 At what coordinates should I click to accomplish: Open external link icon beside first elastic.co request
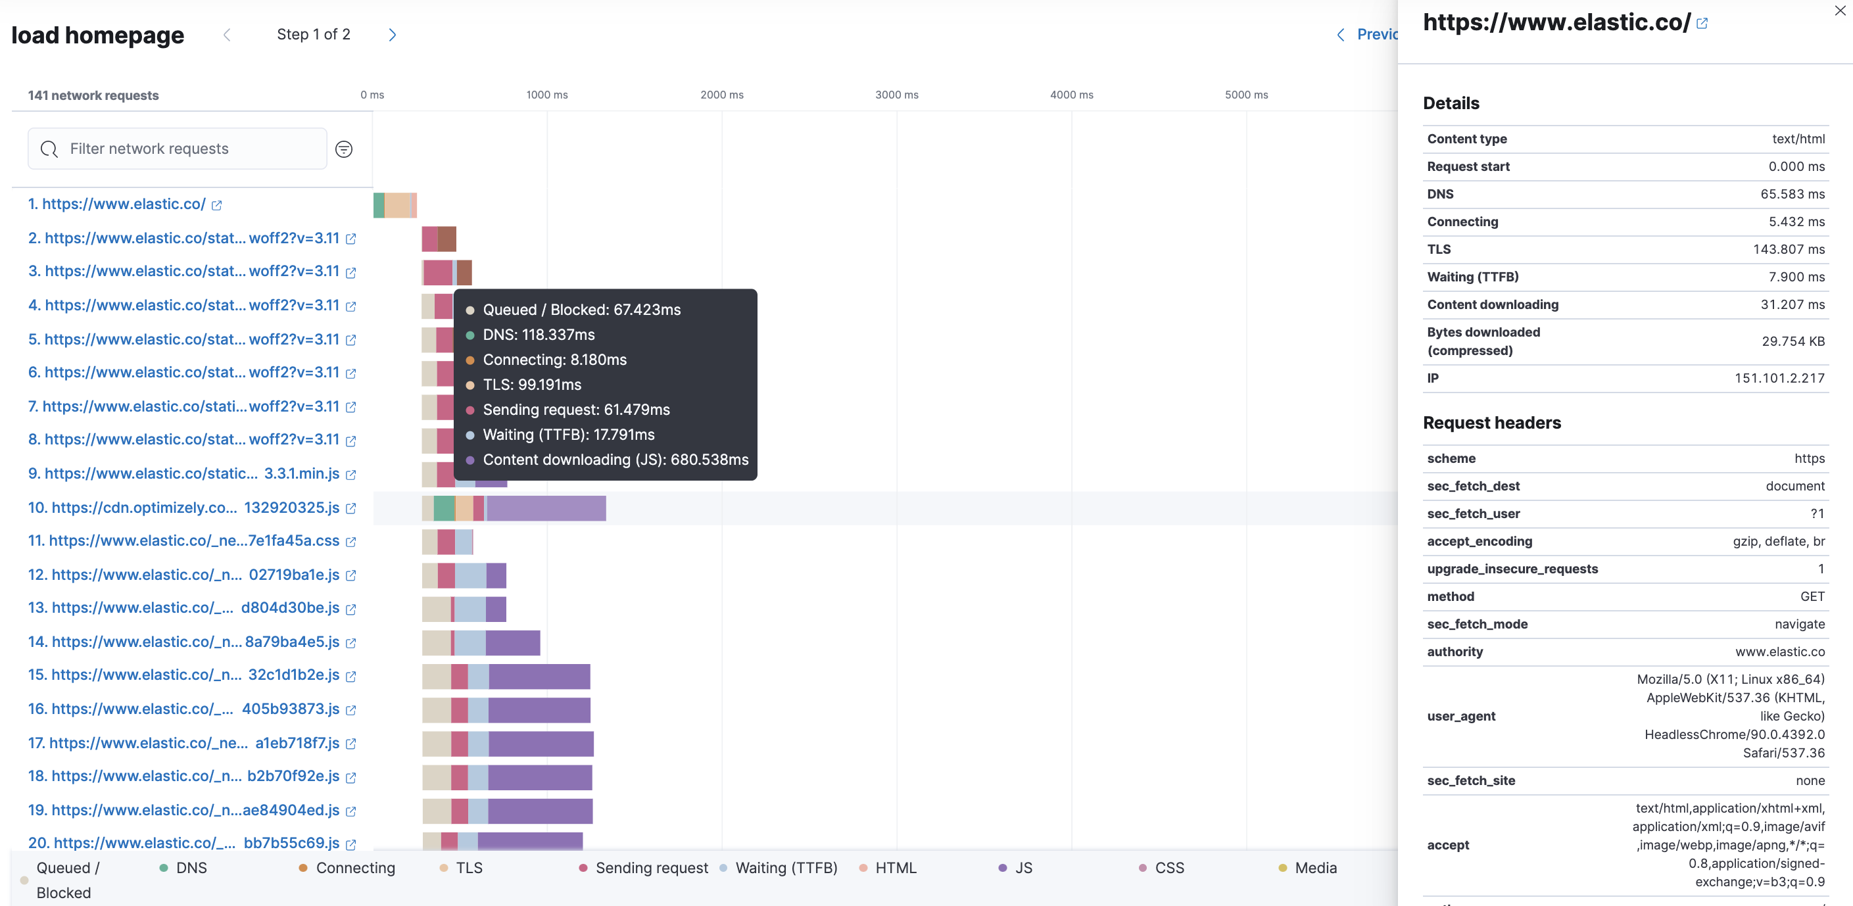[x=216, y=204]
